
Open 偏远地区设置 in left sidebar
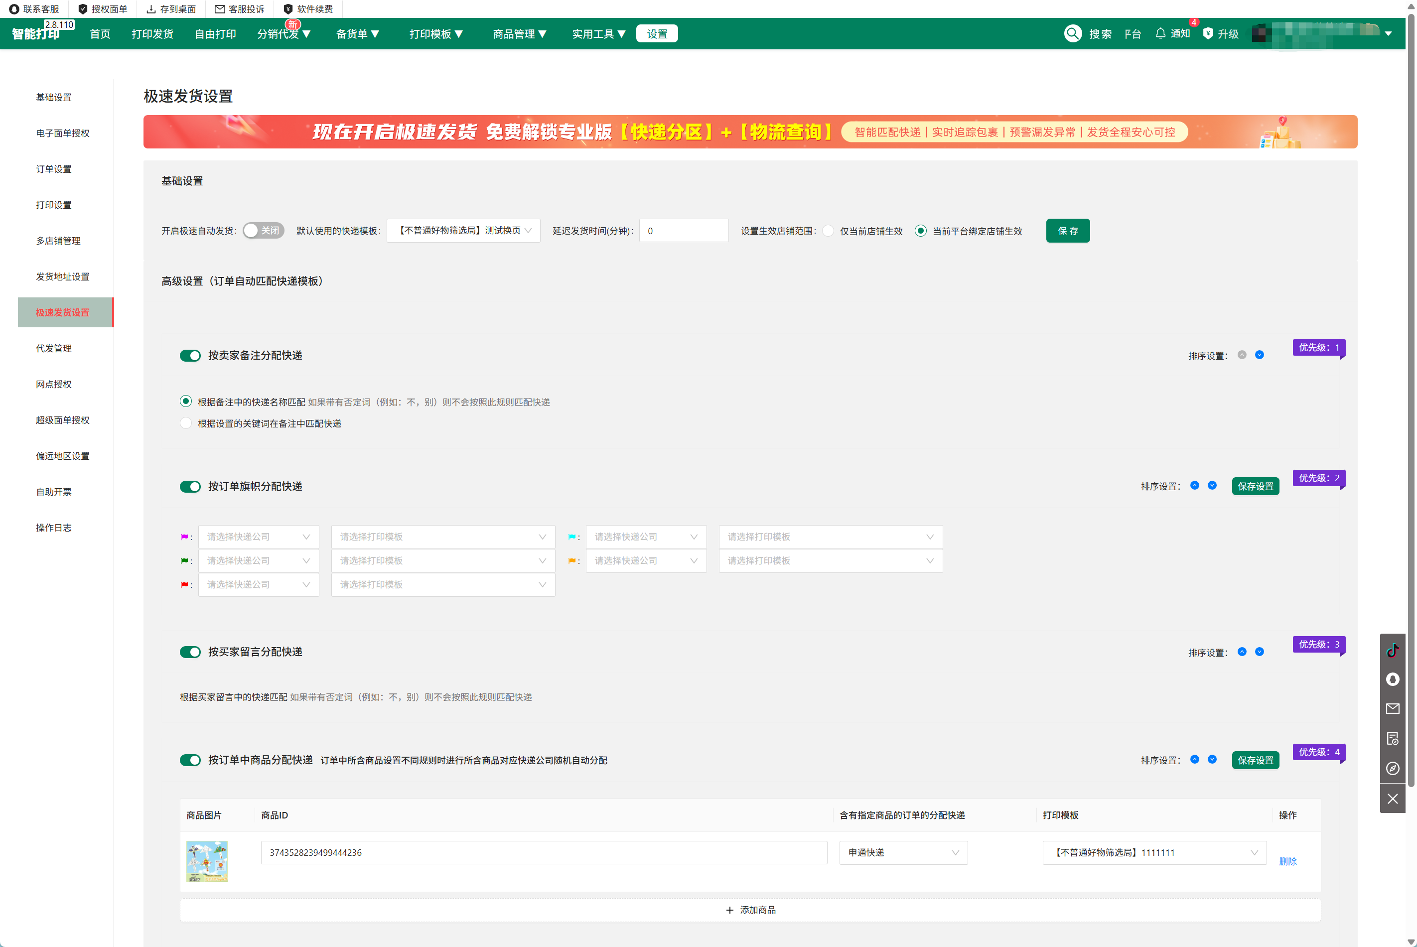[x=63, y=456]
